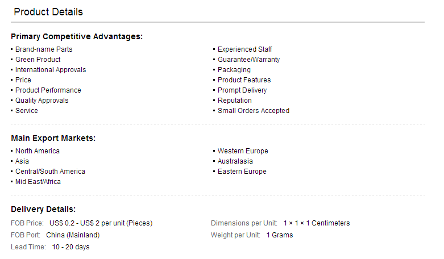The width and height of the screenshot is (444, 259).
Task: Select North America export market
Action: pos(38,151)
